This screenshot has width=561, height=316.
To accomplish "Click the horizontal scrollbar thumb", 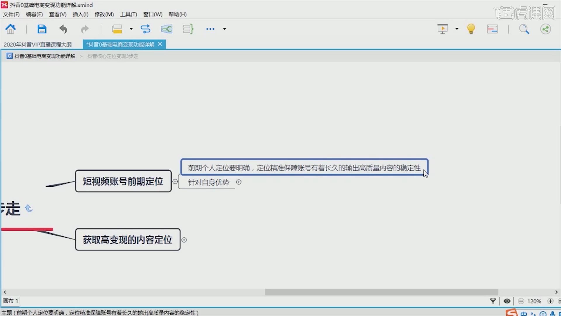I will pyautogui.click(x=382, y=292).
